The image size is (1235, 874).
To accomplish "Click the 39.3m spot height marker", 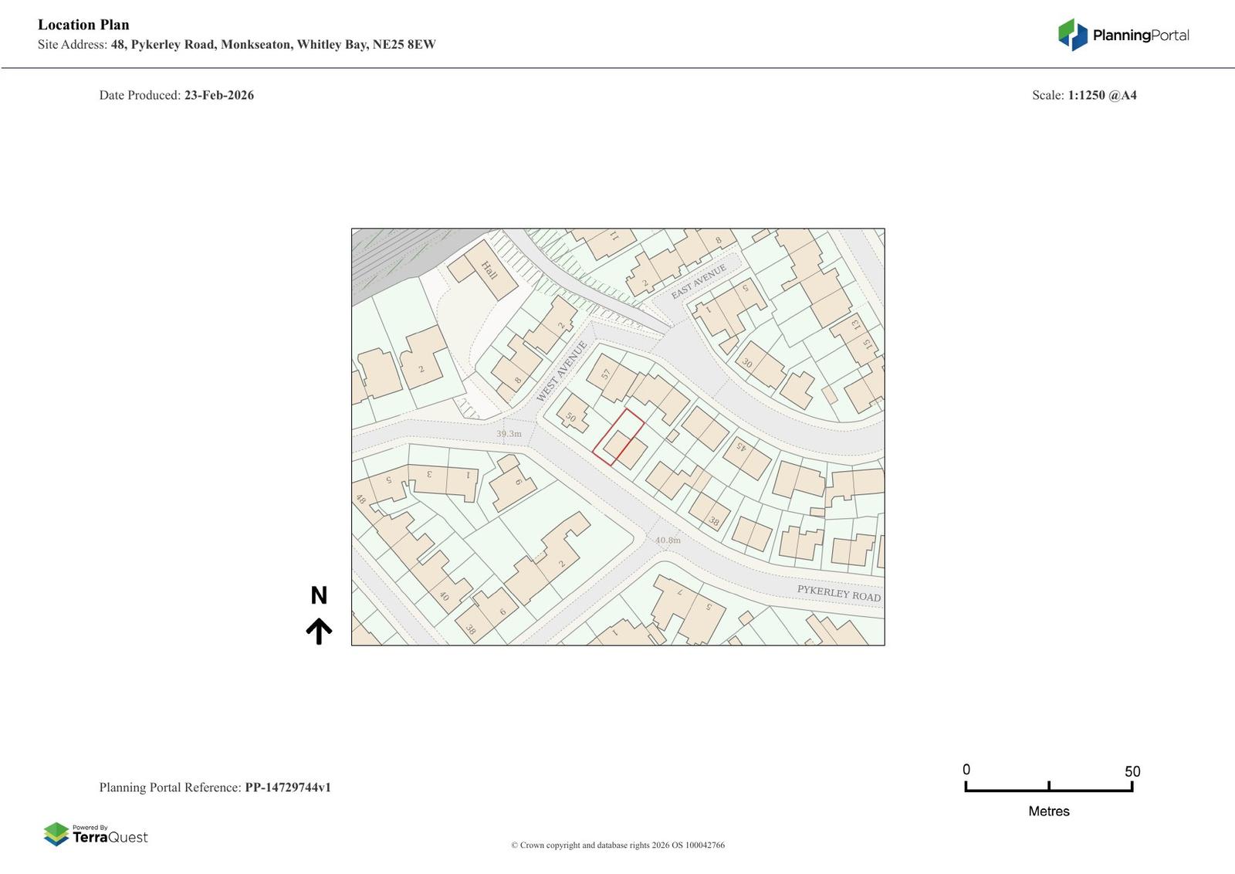I will click(x=509, y=434).
